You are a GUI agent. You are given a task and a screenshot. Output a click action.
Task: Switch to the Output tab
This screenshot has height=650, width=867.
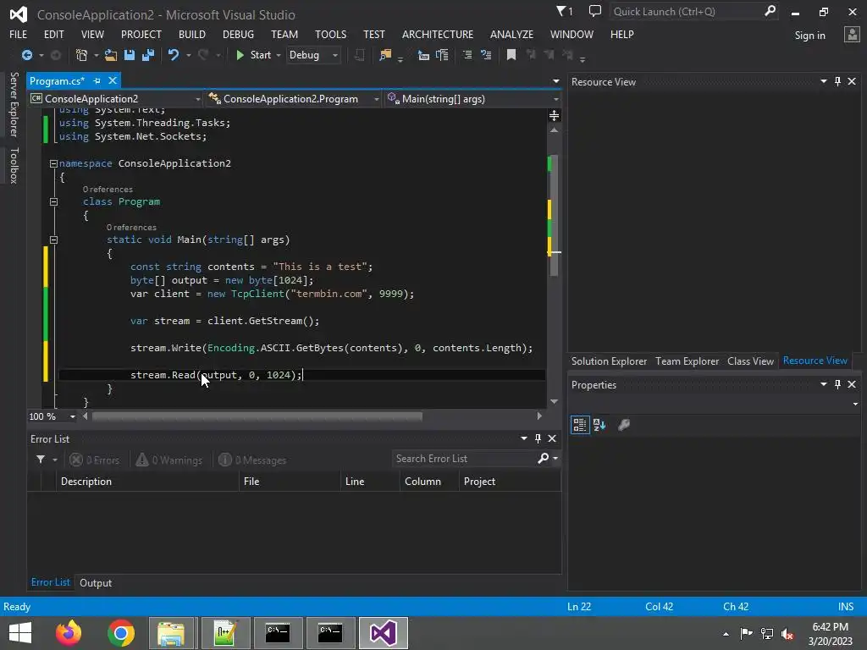(96, 582)
